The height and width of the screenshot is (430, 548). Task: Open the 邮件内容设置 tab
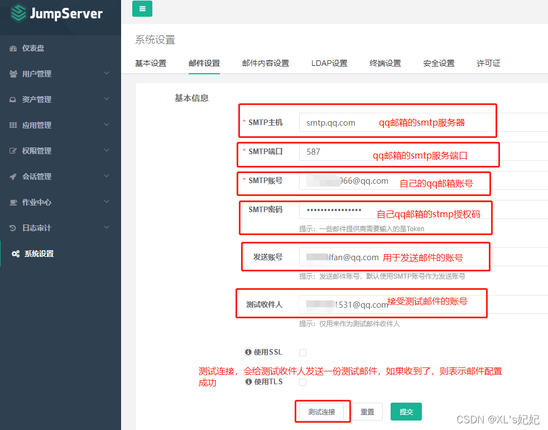pos(266,63)
